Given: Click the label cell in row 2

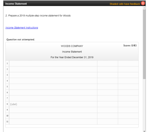Looking at the screenshot, I should [x=53, y=69].
